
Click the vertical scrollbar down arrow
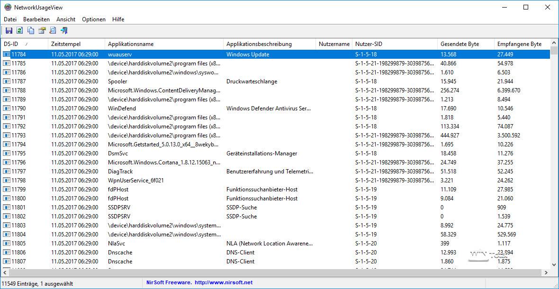click(554, 264)
